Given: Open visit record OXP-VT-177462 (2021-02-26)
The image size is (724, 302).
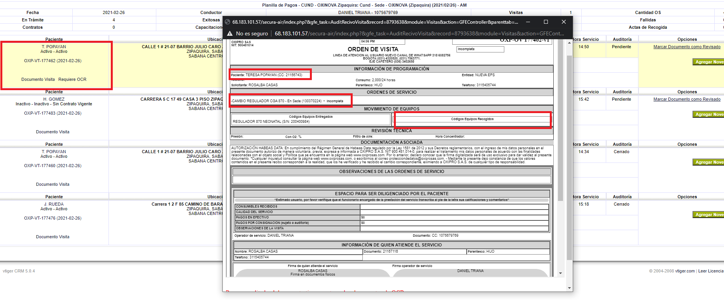Looking at the screenshot, I should [53, 61].
